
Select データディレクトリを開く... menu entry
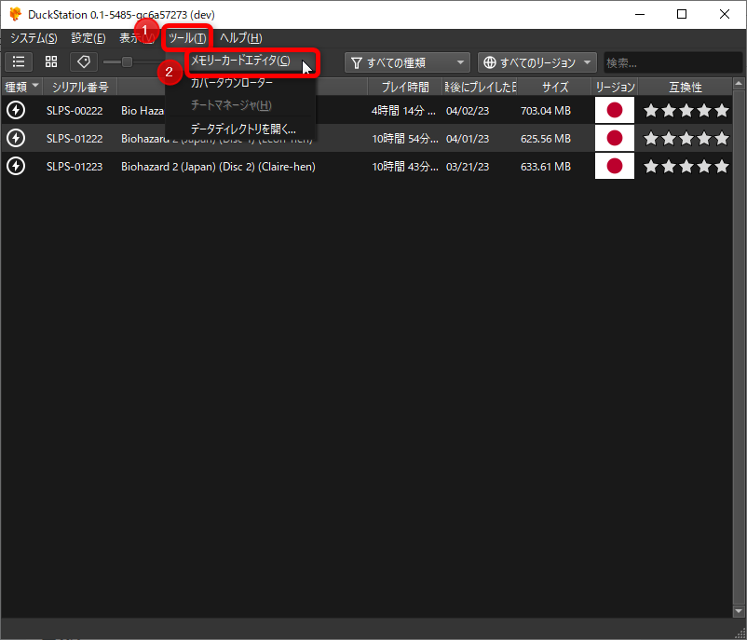click(240, 129)
